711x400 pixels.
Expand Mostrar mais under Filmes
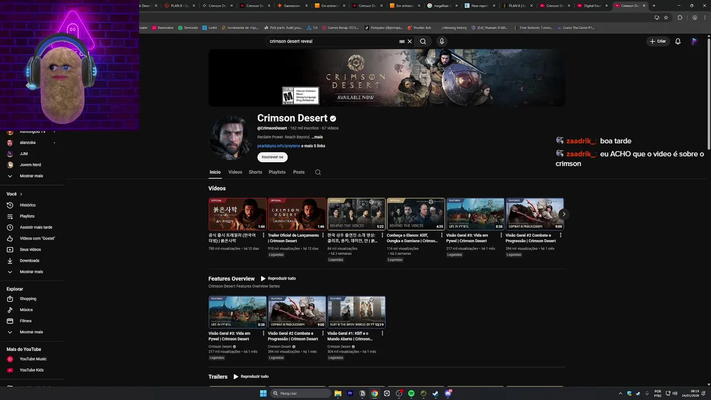pyautogui.click(x=32, y=332)
